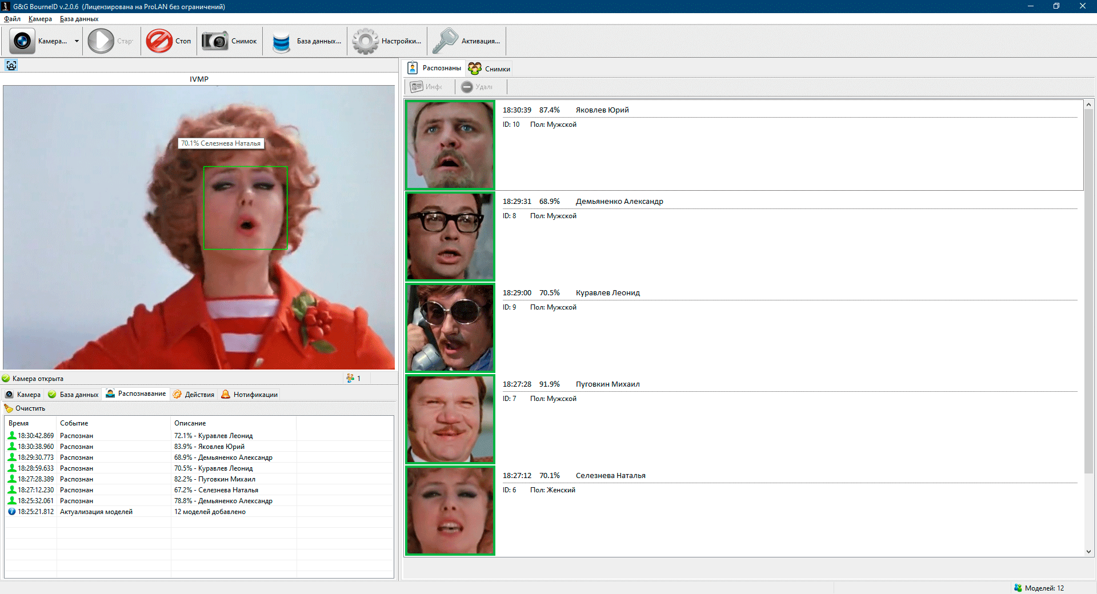Viewport: 1097px width, 594px height.
Task: Click the Activation key icon
Action: click(445, 41)
